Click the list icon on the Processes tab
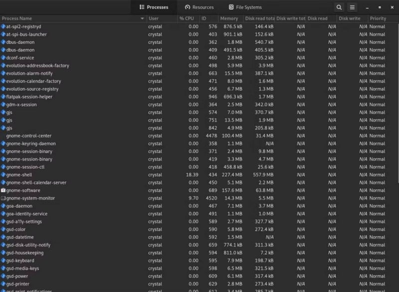The image size is (399, 292). point(141,7)
